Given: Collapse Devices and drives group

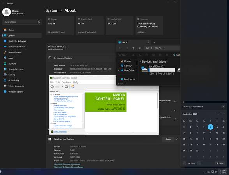Looking at the screenshot, I should tap(140, 61).
